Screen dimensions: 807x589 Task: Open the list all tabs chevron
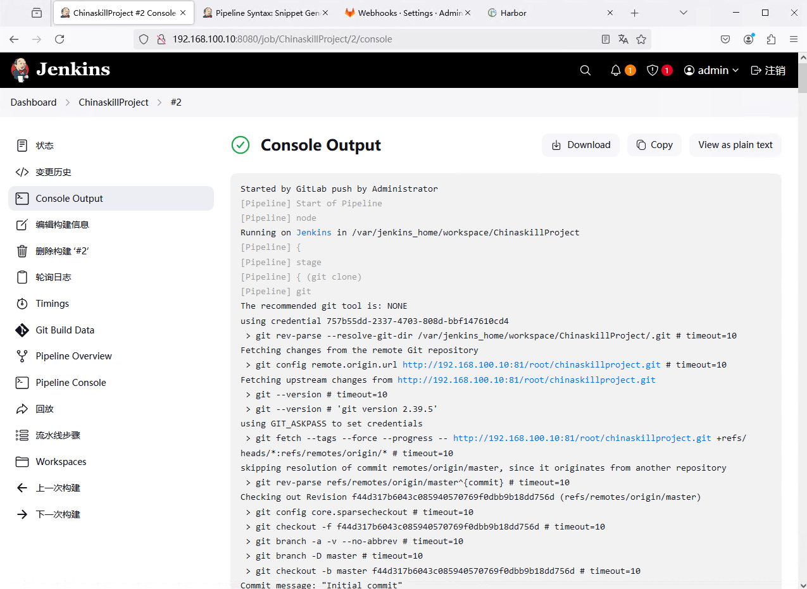point(684,13)
